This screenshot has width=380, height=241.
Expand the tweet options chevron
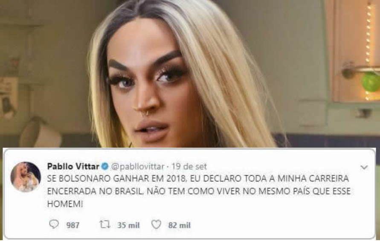click(x=364, y=167)
